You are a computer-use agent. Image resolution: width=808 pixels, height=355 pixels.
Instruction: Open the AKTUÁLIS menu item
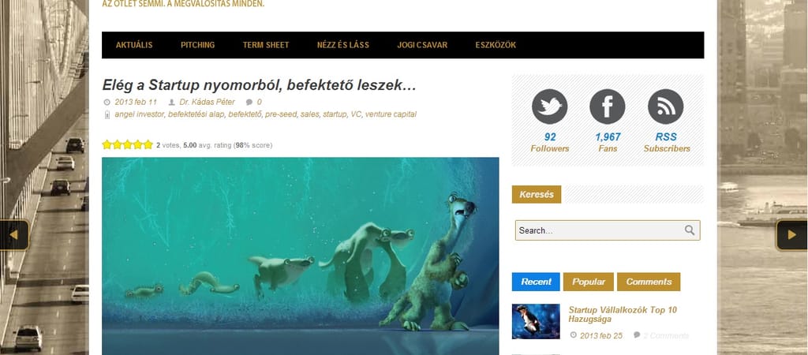pyautogui.click(x=134, y=45)
